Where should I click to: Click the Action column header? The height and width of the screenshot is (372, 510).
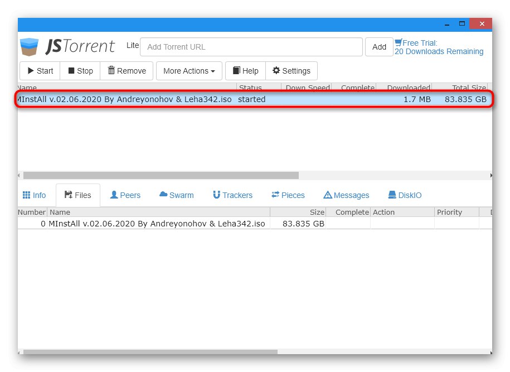pos(402,212)
